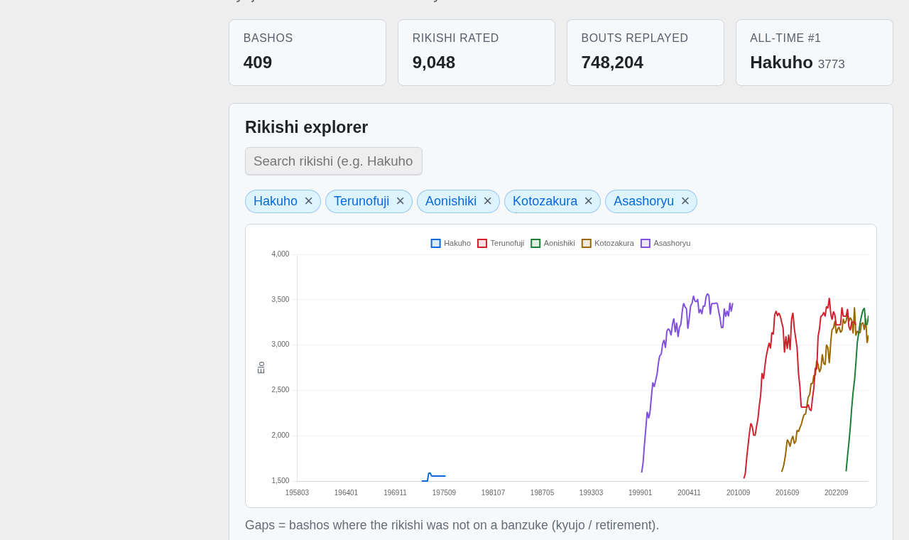Click the Terunofuji chip name
The height and width of the screenshot is (540, 909).
[x=361, y=201]
